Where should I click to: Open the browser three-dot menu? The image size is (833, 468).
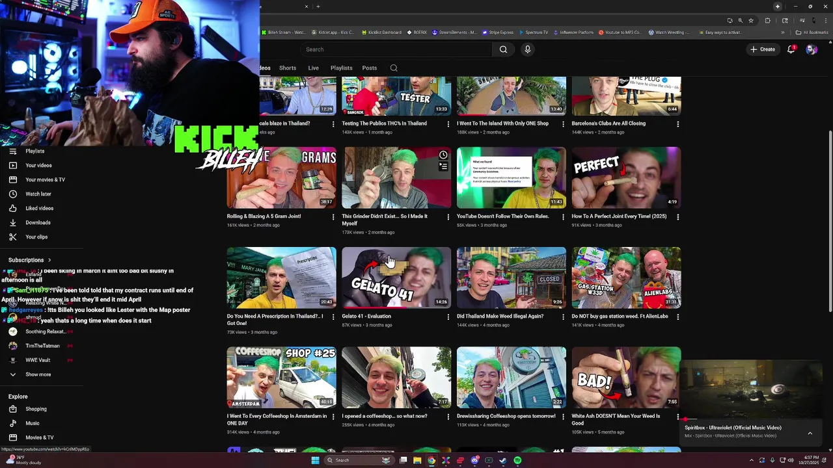tap(826, 20)
